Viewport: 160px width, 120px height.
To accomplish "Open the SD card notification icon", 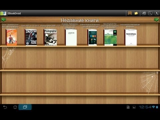I will tap(128, 107).
